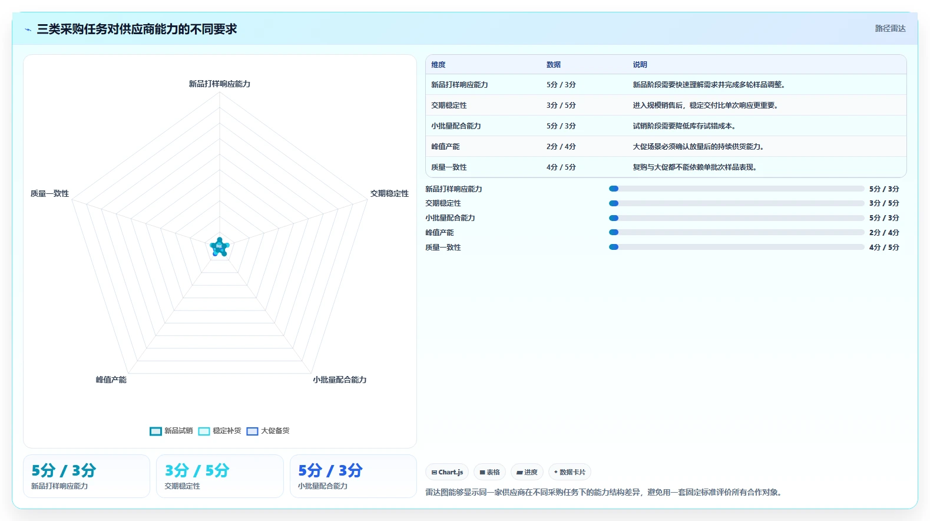Click the 新品试销 legend label
This screenshot has height=521, width=930.
[178, 431]
